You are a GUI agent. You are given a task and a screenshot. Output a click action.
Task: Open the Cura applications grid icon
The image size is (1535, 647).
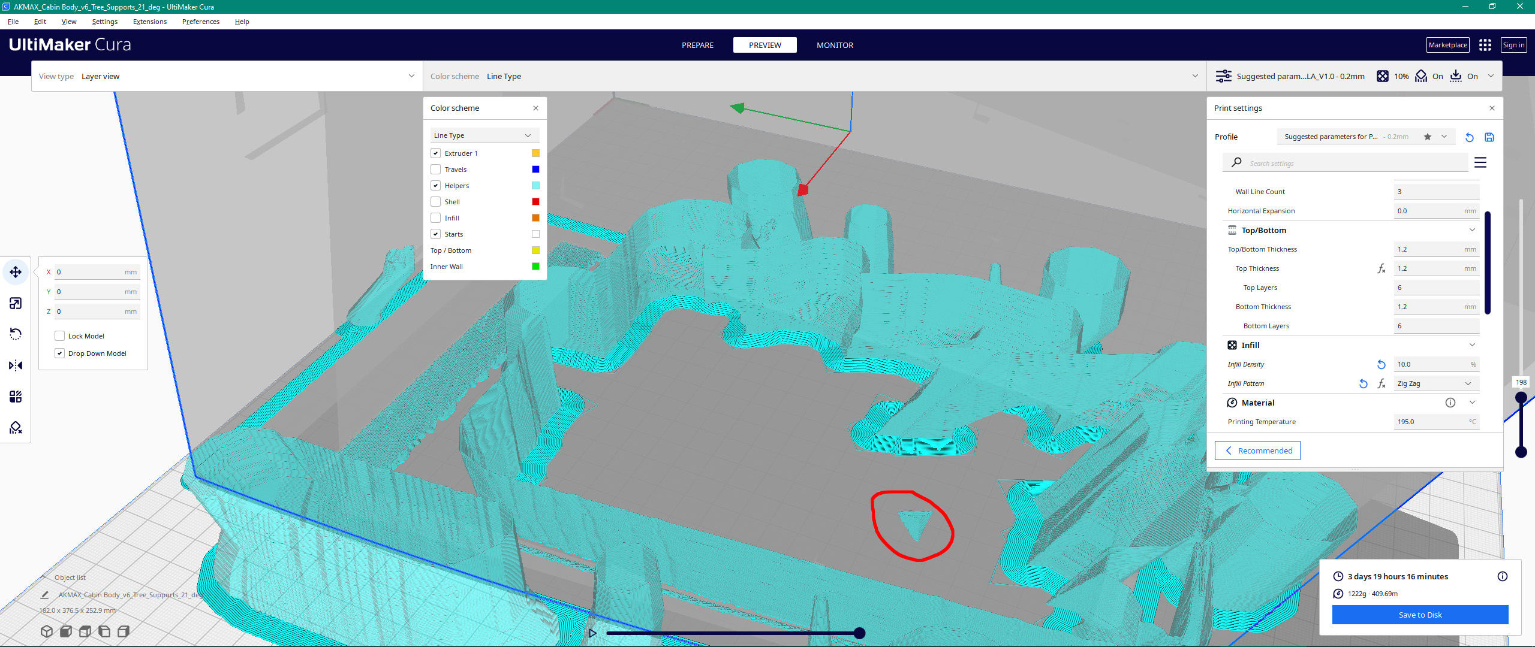1485,45
